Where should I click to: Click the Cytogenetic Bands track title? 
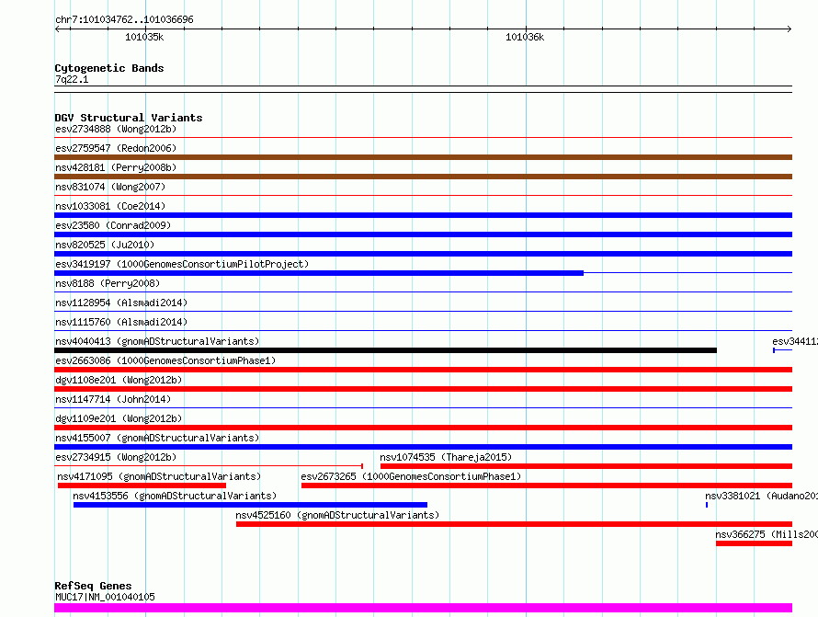109,68
